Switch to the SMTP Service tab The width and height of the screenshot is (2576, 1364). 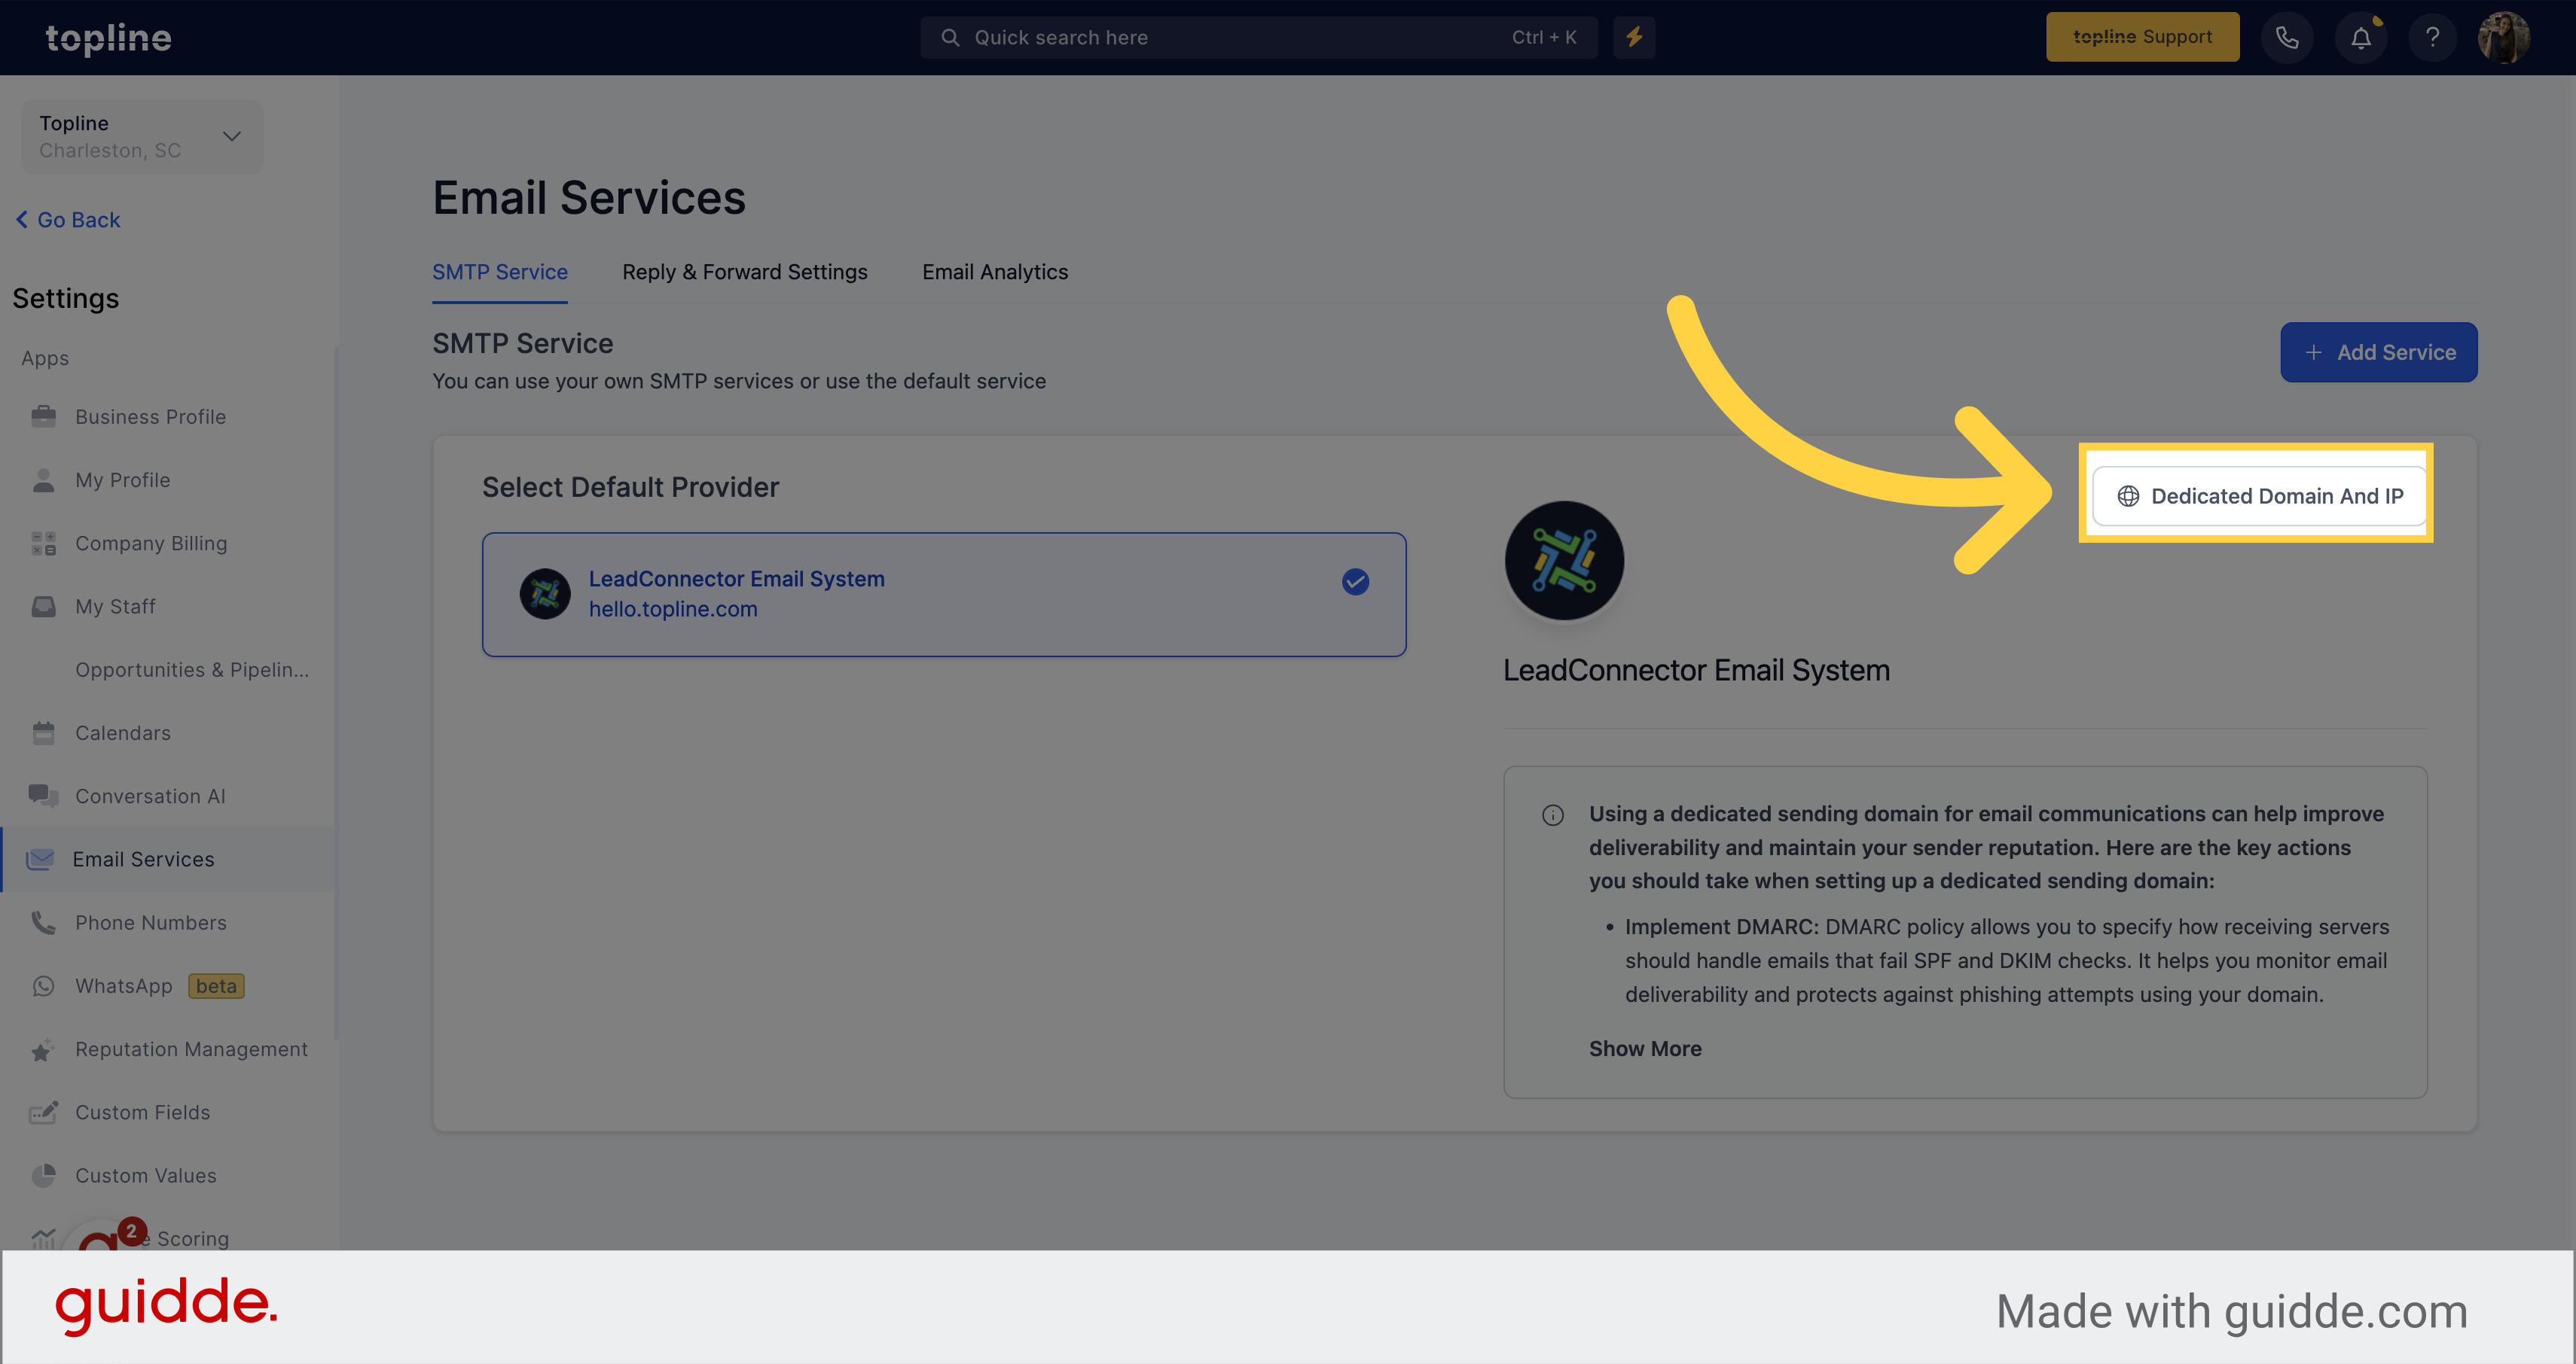[499, 272]
